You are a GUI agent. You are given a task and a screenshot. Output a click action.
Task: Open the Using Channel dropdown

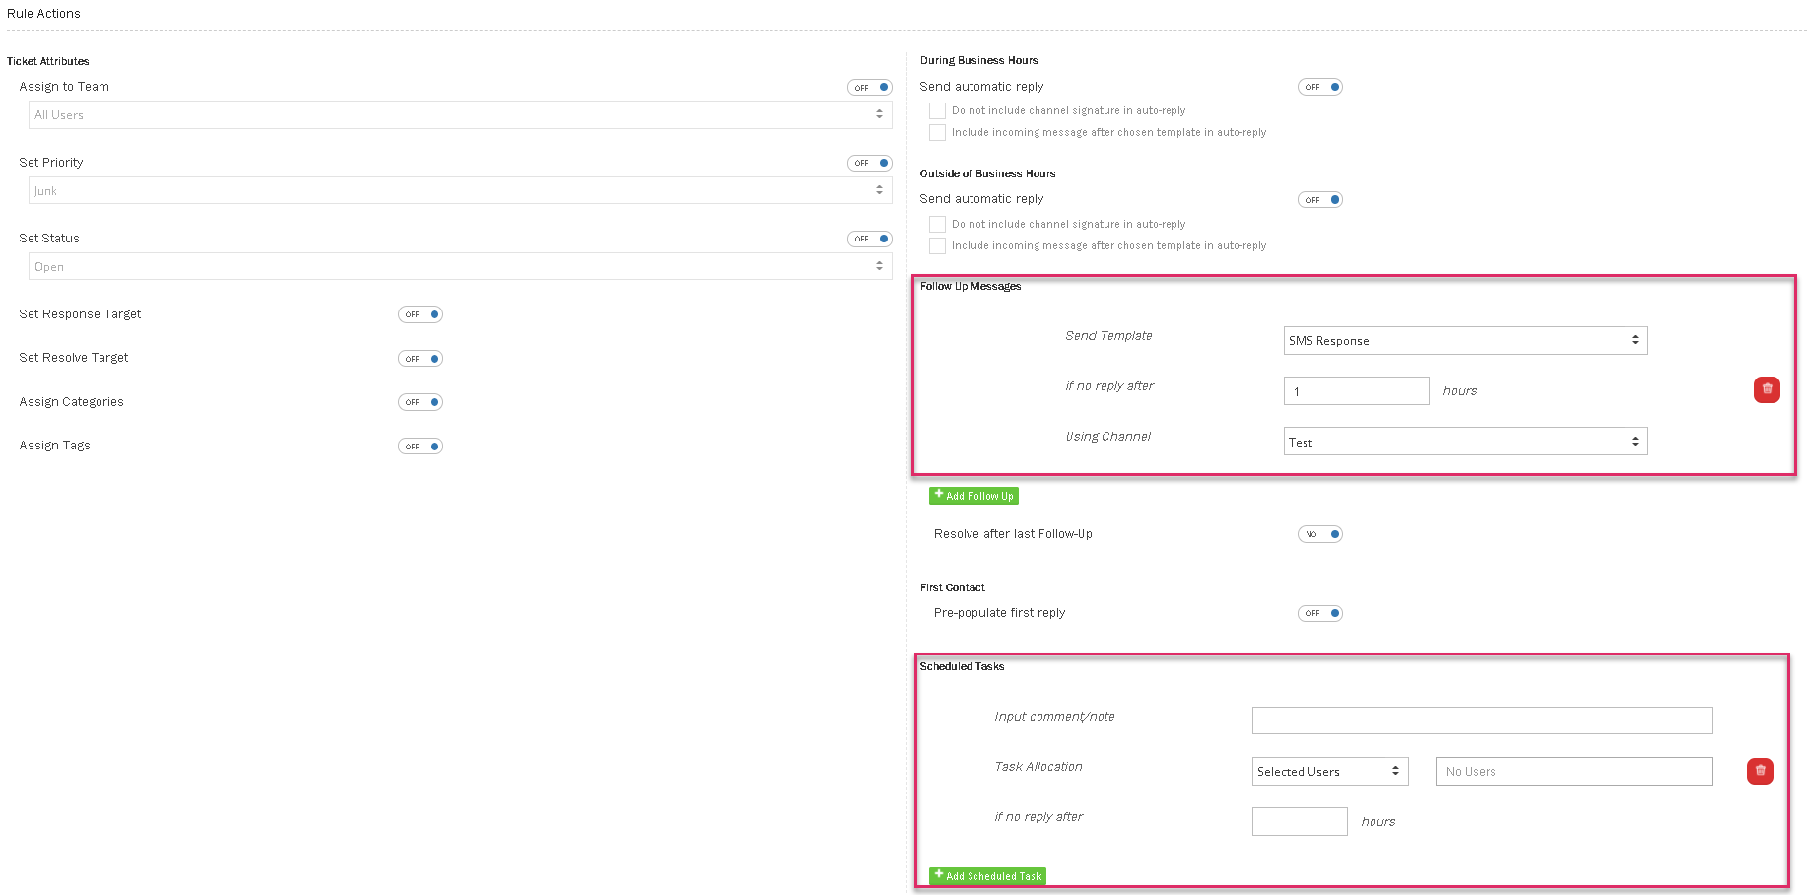point(1464,443)
